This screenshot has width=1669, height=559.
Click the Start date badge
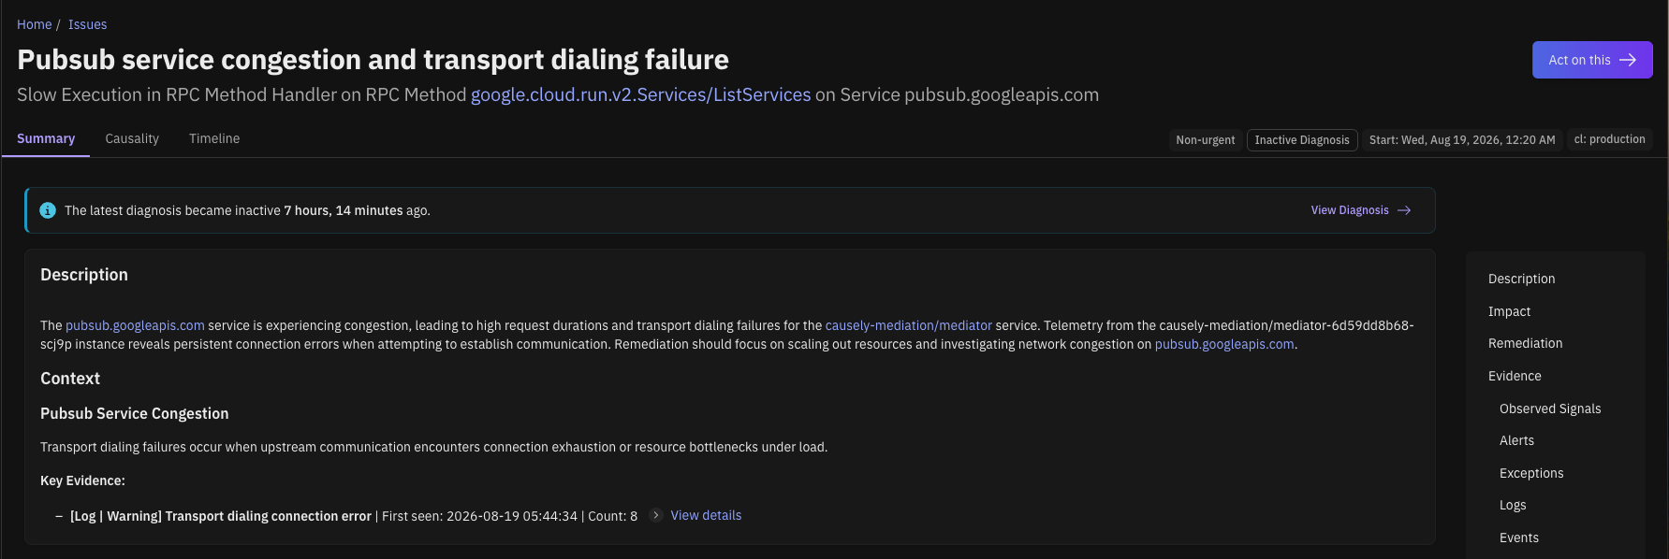pyautogui.click(x=1462, y=139)
